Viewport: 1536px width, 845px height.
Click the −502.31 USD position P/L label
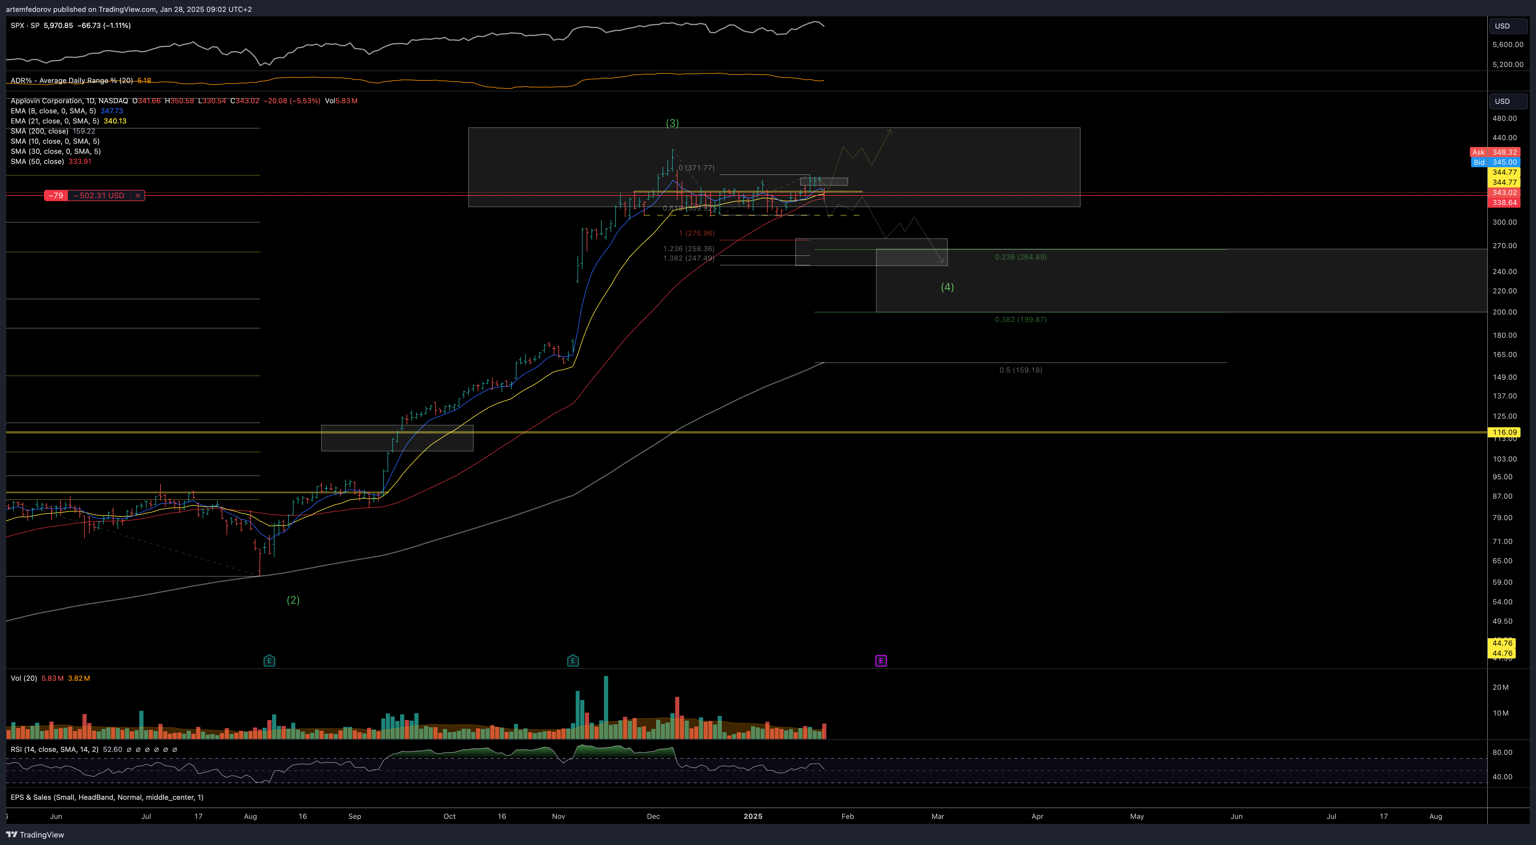pos(100,195)
